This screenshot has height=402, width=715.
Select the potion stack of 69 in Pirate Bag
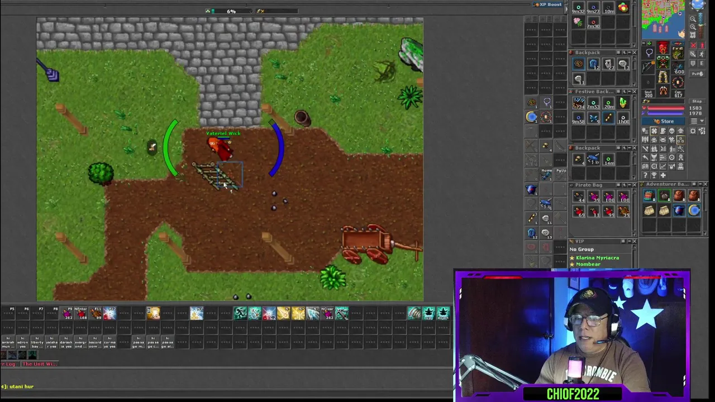click(x=579, y=211)
